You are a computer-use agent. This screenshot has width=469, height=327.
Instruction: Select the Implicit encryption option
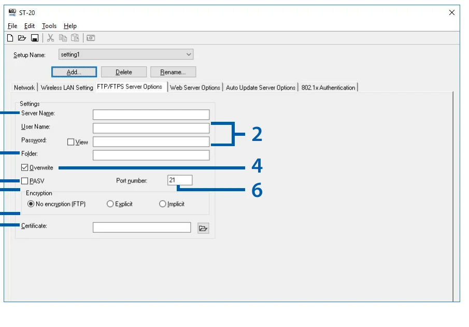click(162, 204)
